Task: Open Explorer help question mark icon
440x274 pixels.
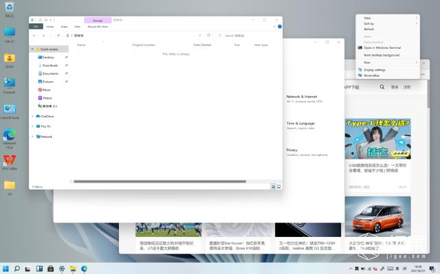Action: pos(280,26)
